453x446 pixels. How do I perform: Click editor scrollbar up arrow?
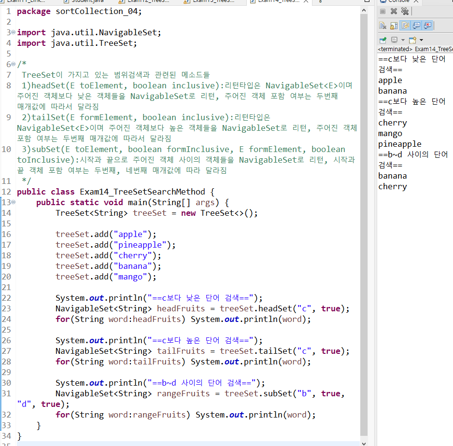coord(364,11)
